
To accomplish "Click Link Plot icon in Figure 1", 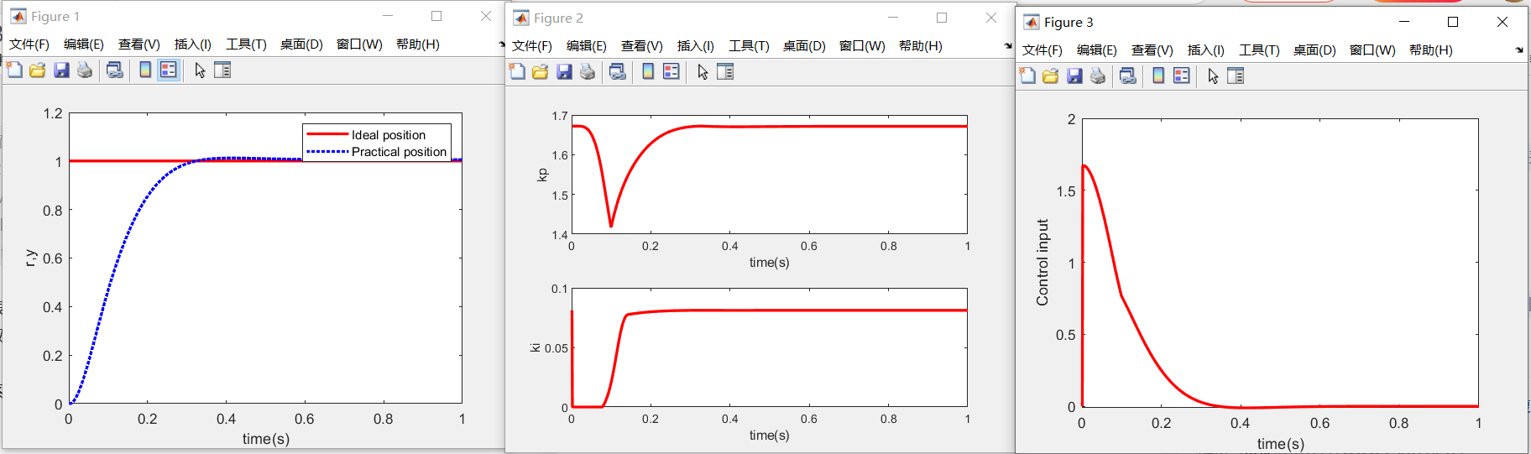I will tap(115, 70).
